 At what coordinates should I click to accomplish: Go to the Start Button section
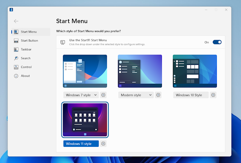[x=31, y=41]
